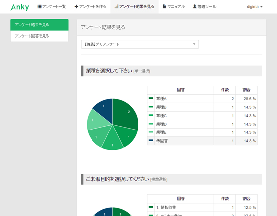Click the 割合 column header in first table
The height and width of the screenshot is (216, 277).
coord(246,90)
